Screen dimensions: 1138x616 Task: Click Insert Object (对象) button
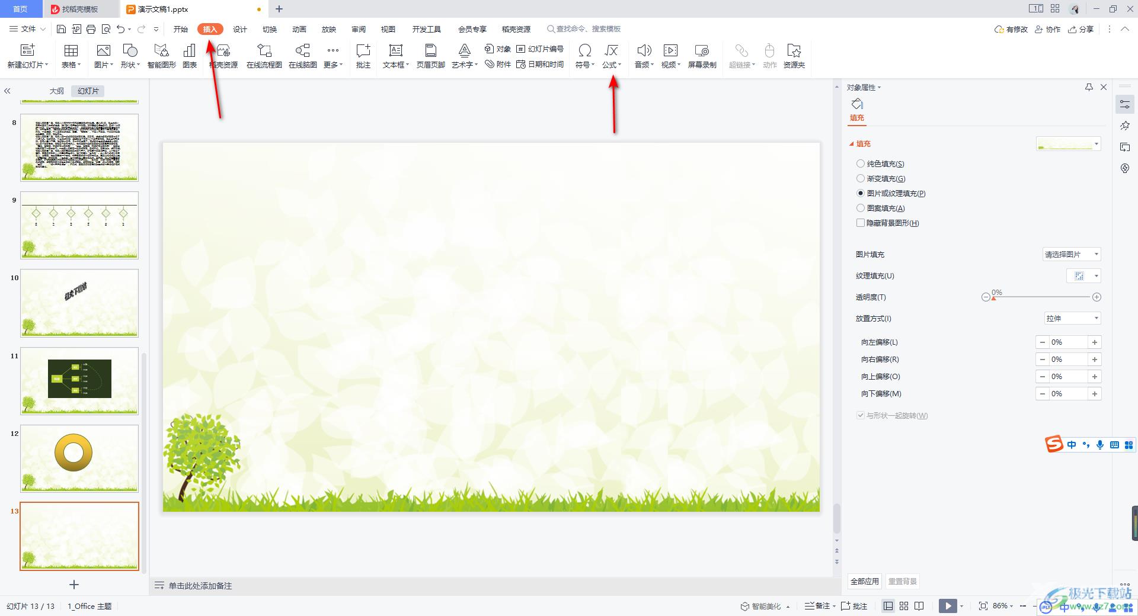pos(498,49)
